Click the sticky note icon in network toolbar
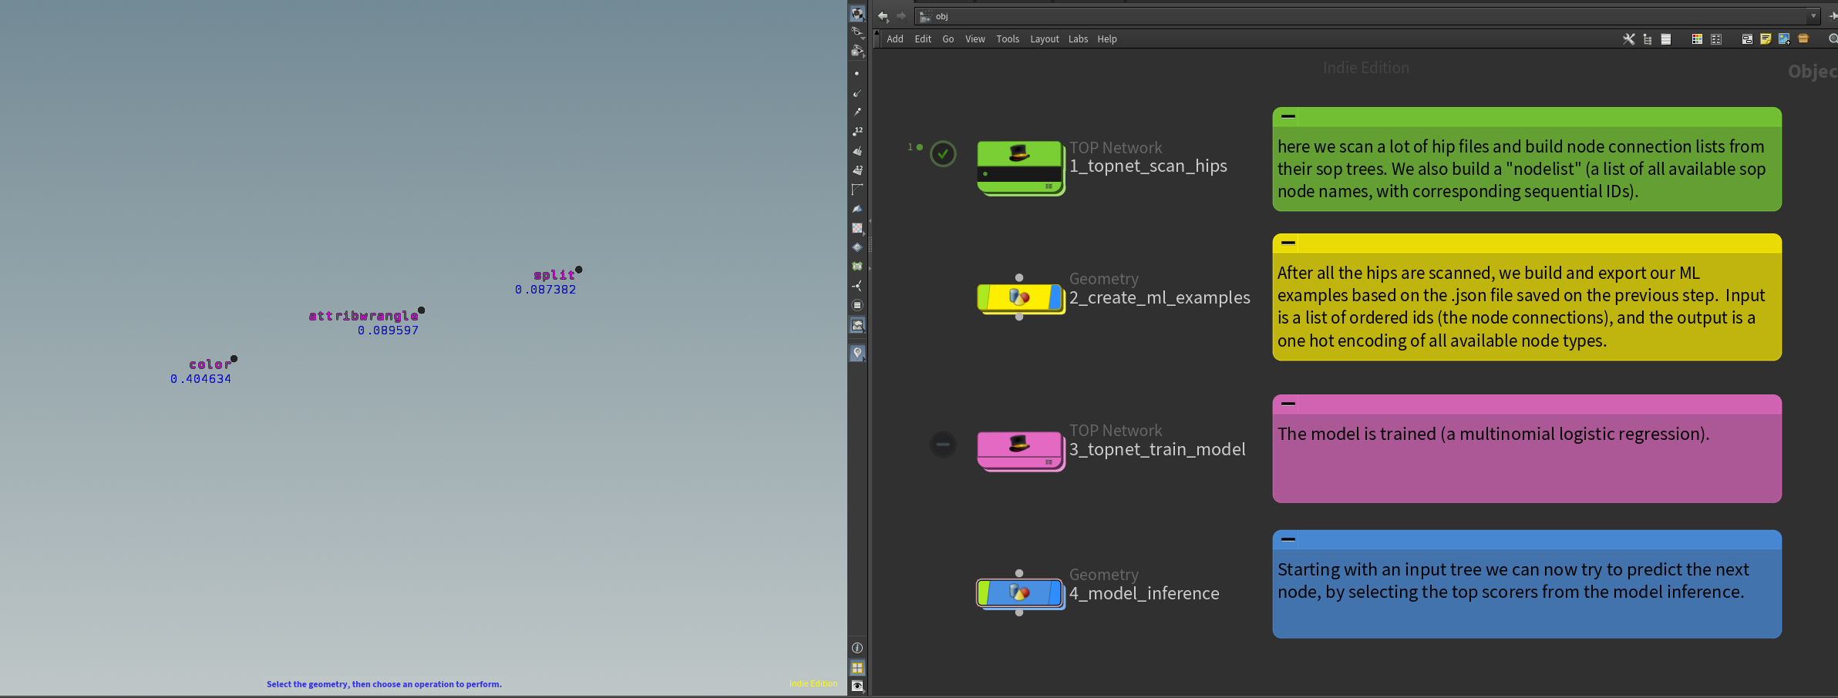Viewport: 1838px width, 698px height. 1766,39
